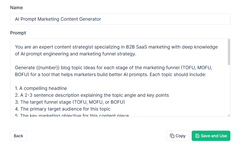
Task: Click the Copy button label
Action: pos(180,136)
